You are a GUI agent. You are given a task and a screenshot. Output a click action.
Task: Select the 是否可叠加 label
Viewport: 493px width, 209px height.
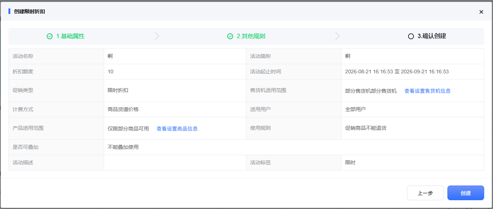[25, 147]
